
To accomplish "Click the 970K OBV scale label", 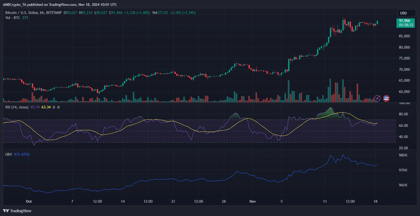I will click(x=403, y=170).
